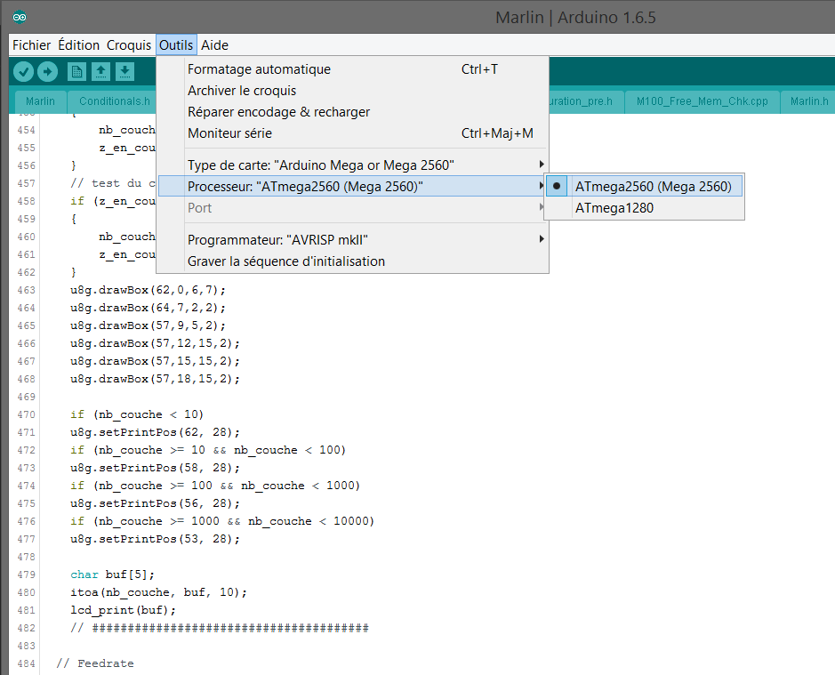Click the Save sketch toolbar icon
The image size is (835, 675).
click(124, 71)
